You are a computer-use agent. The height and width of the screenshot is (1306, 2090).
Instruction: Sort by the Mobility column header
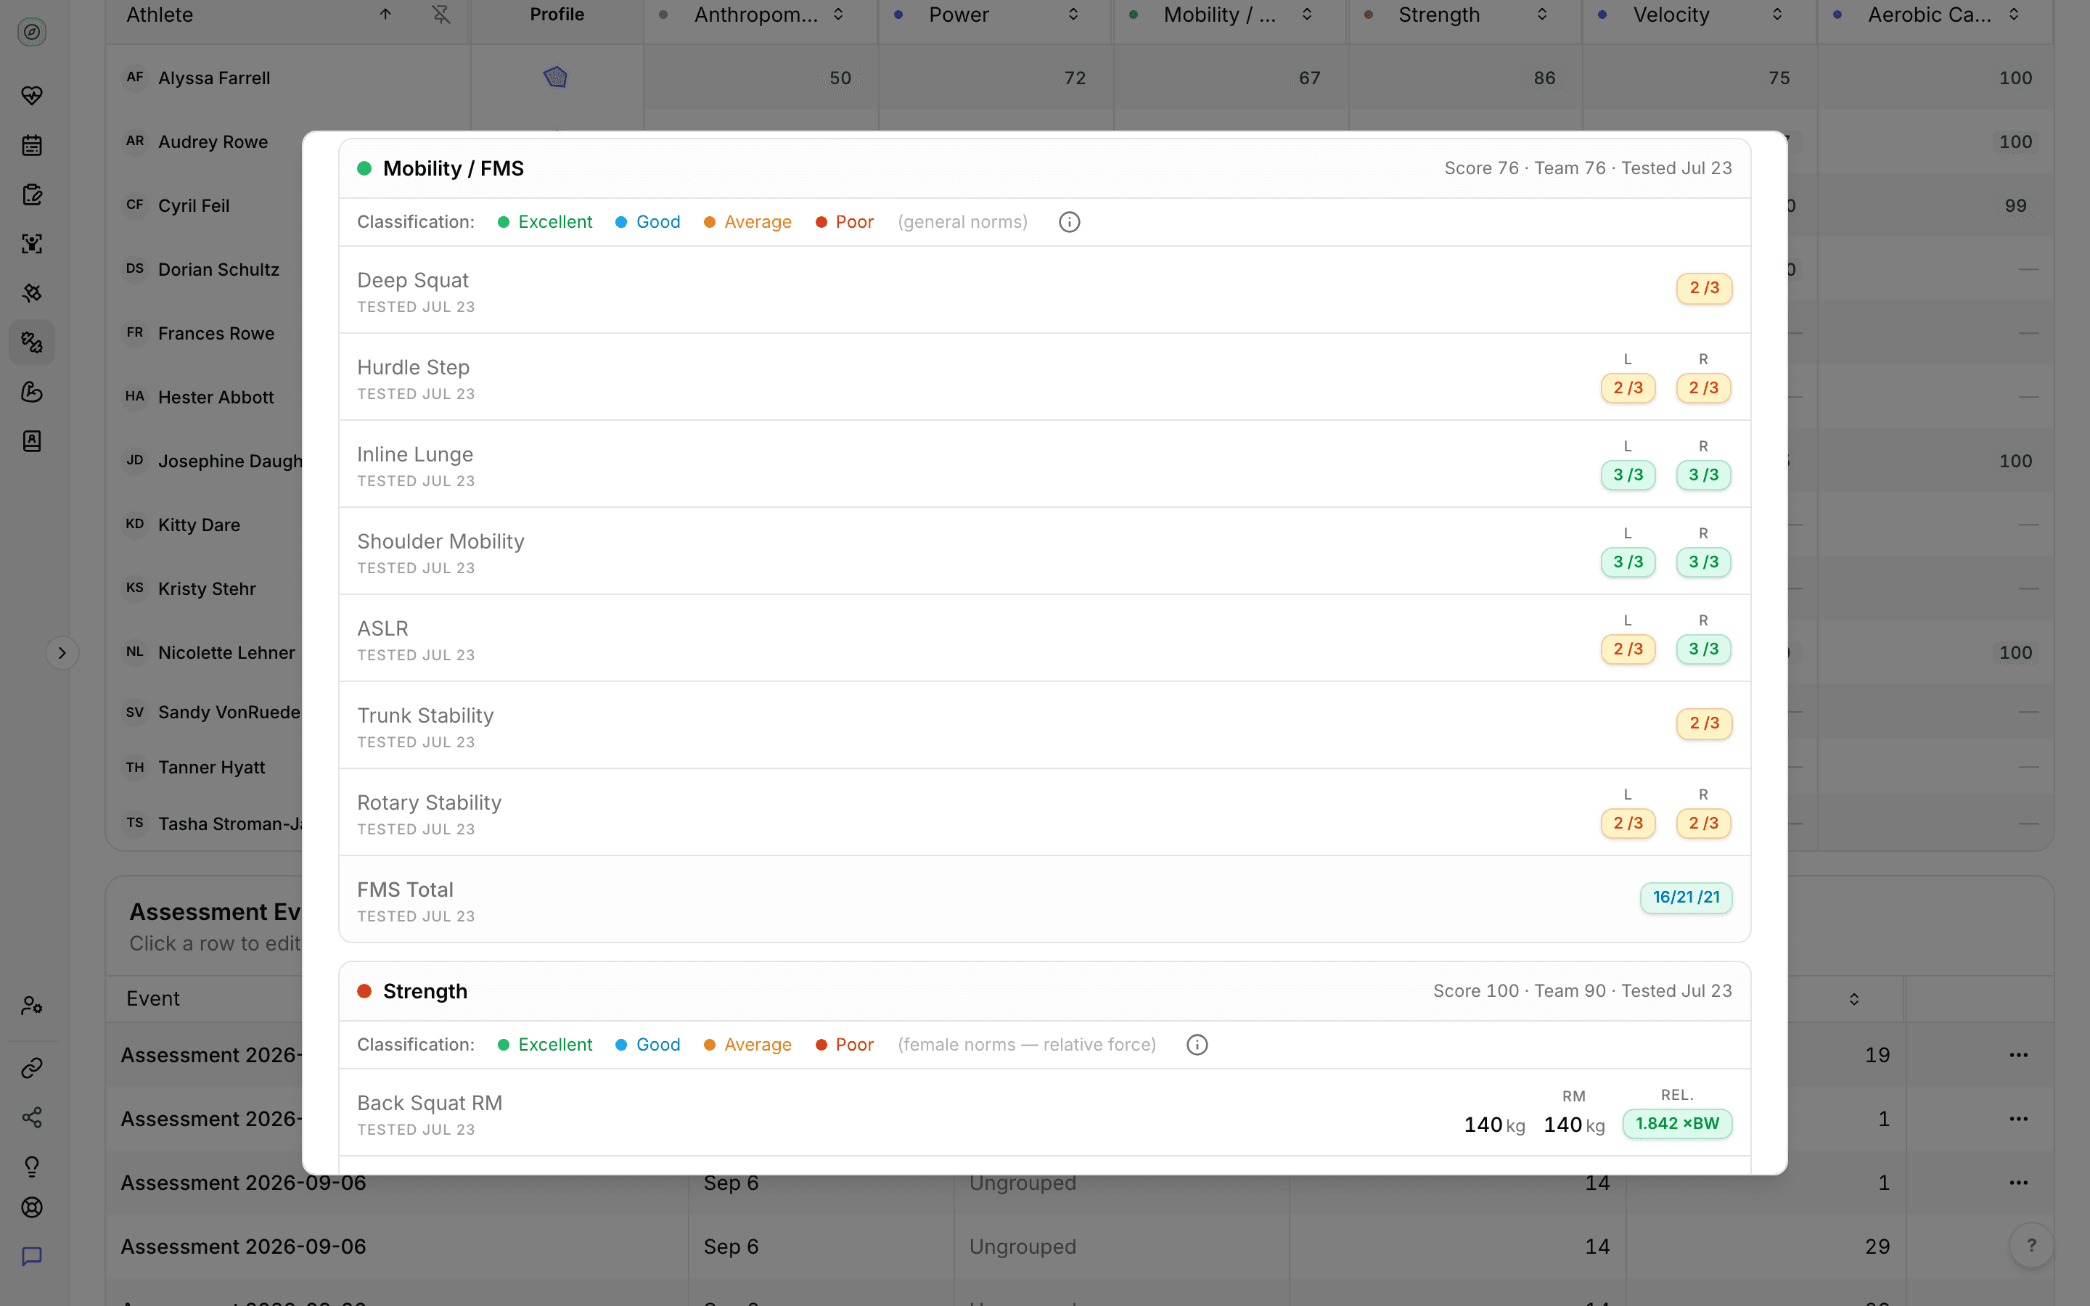coord(1307,15)
